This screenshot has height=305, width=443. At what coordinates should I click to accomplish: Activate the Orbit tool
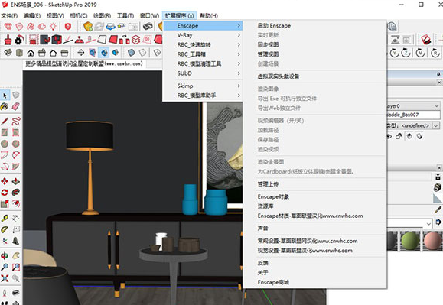click(5, 255)
